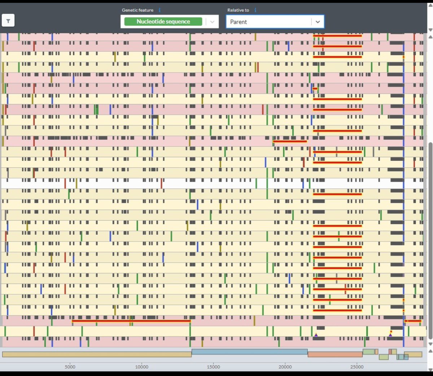Show info for Genetic feature
The height and width of the screenshot is (376, 433).
pyautogui.click(x=159, y=10)
